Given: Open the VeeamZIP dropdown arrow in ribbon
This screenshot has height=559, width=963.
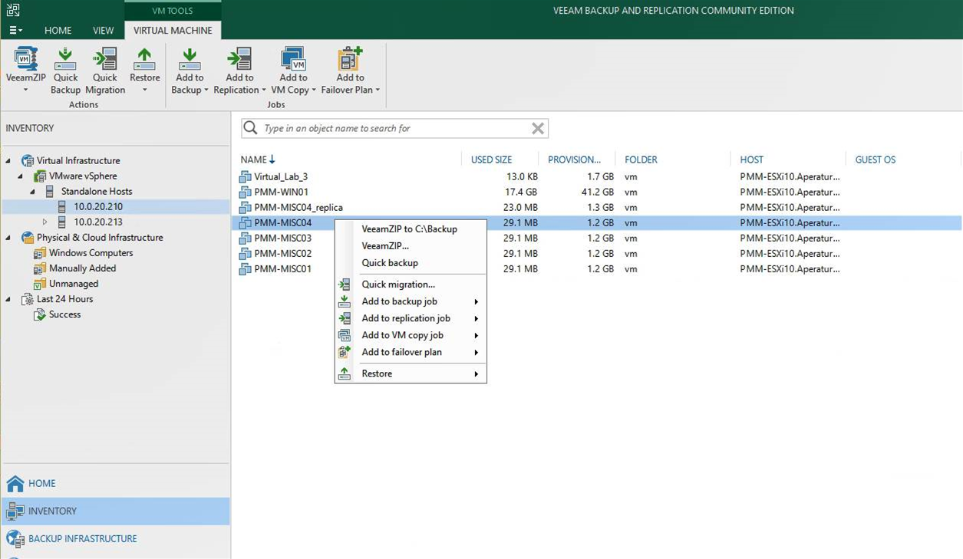Looking at the screenshot, I should coord(25,90).
